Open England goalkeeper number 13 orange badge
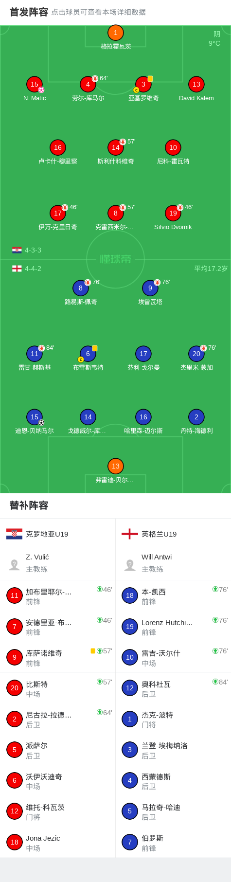 tap(115, 466)
